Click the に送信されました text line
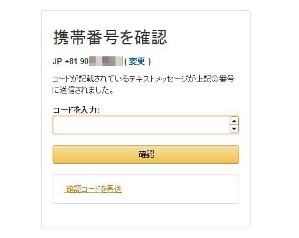The height and width of the screenshot is (238, 299). [x=83, y=91]
